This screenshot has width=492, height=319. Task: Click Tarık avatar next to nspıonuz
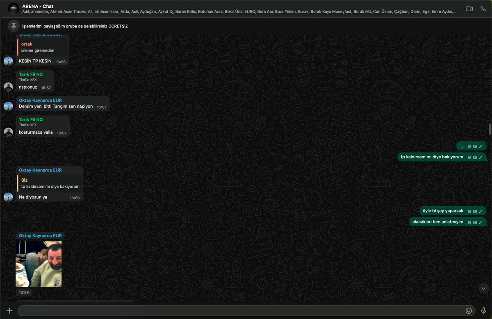8,87
